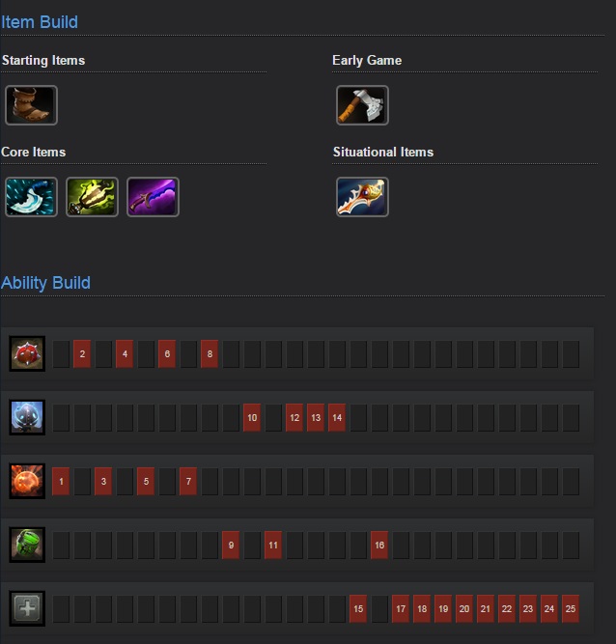Click level 25 box in attribute row
The width and height of the screenshot is (616, 644).
point(571,608)
